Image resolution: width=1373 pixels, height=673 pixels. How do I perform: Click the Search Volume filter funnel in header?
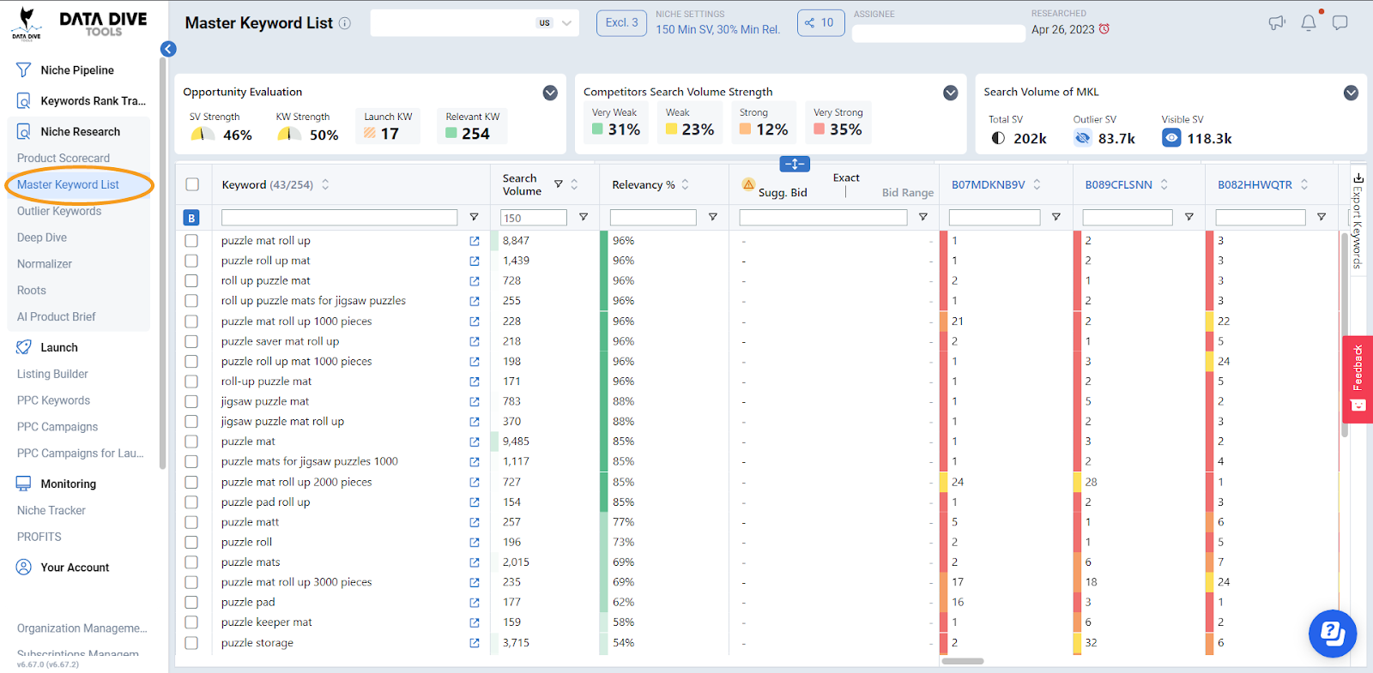click(559, 184)
